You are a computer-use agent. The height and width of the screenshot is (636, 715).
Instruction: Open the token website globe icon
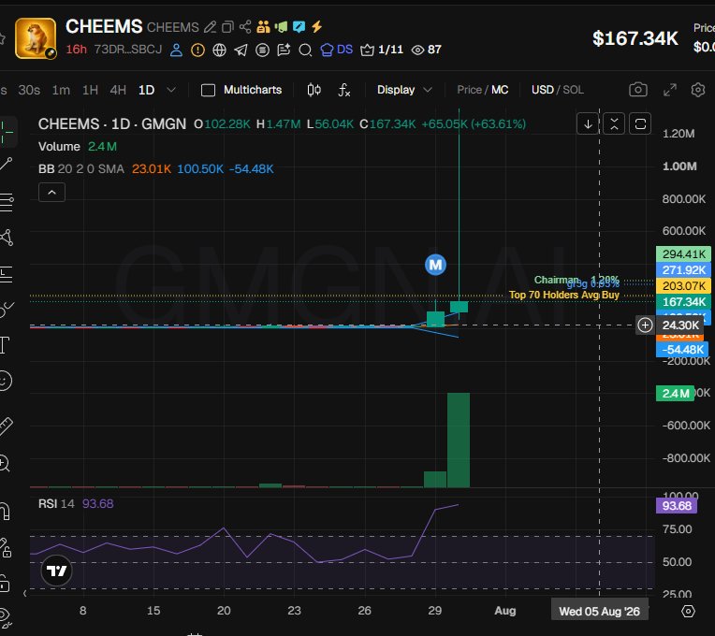coord(219,50)
